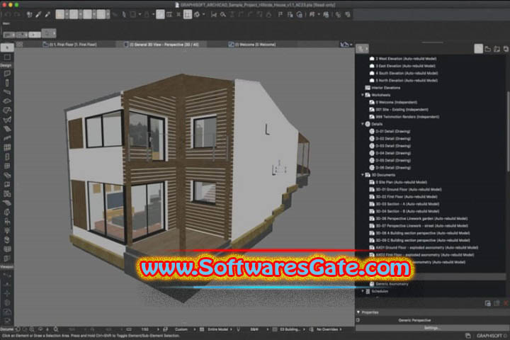Expand the Schedules tree folder
This screenshot has height=340, width=510.
point(363,291)
